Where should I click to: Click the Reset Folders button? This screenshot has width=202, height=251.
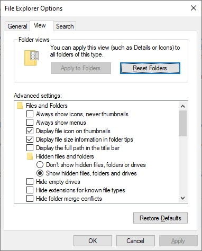150,68
